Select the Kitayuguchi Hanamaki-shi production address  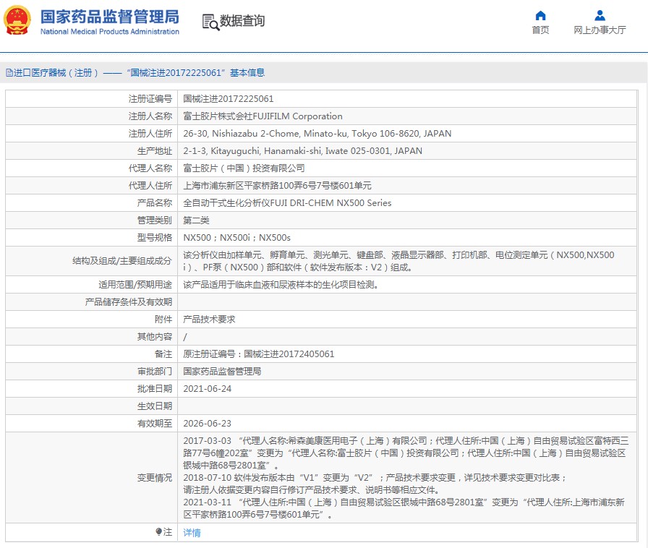coord(302,151)
